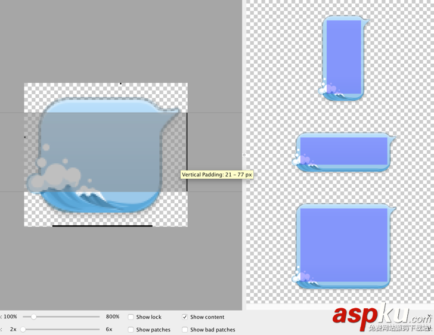This screenshot has height=335, width=434.
Task: Click the 2x patch scale minimum label
Action: tap(13, 329)
